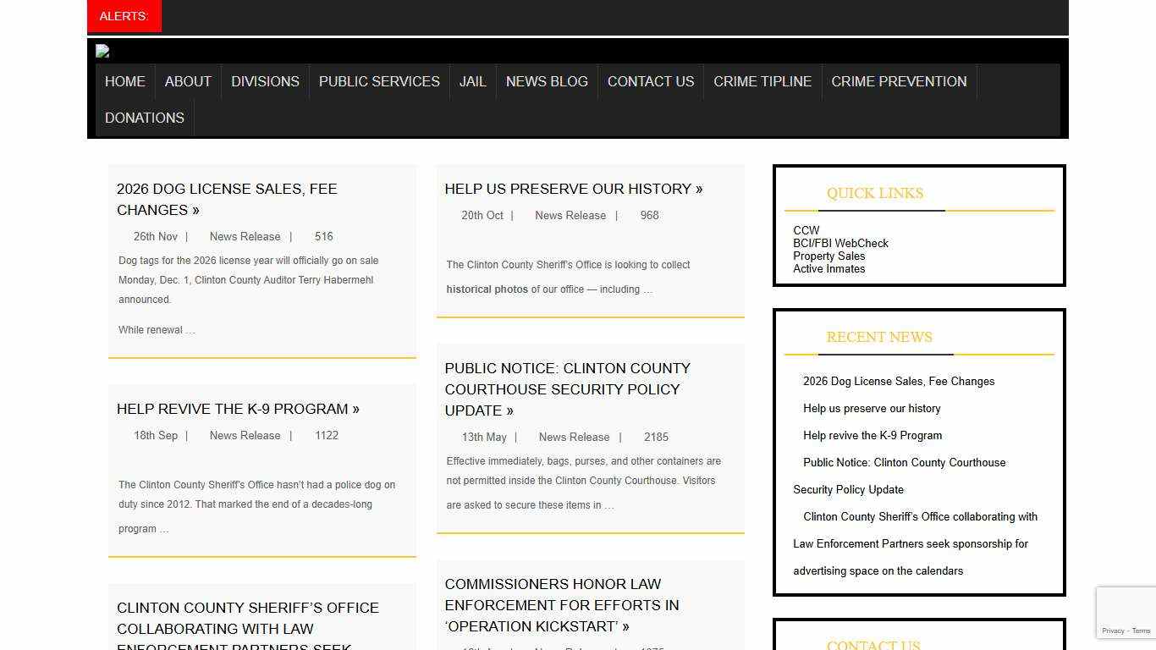Open the BCI/FBI WebCheck link
This screenshot has width=1156, height=650.
[x=840, y=243]
